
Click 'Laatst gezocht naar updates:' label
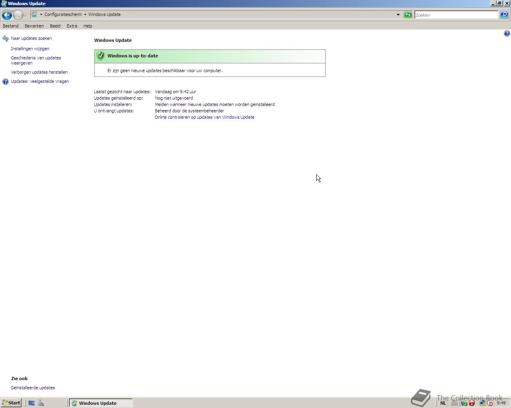pos(122,92)
